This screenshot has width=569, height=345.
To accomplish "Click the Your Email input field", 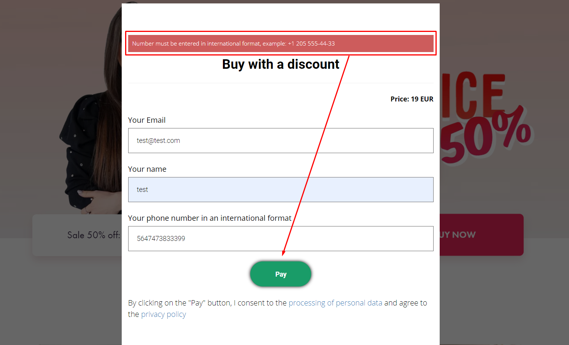I will coord(280,141).
